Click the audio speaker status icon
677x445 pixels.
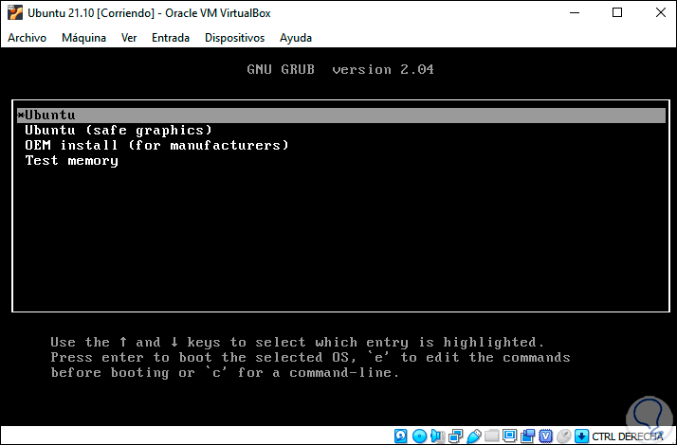[x=438, y=436]
